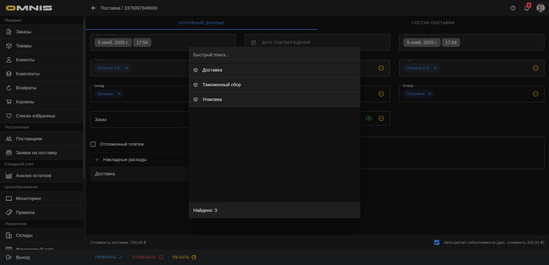Remove the Шушары chip from Склад
549x265 pixels.
119,94
